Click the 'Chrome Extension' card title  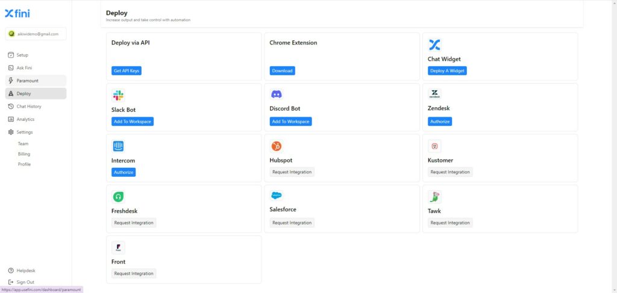(293, 43)
